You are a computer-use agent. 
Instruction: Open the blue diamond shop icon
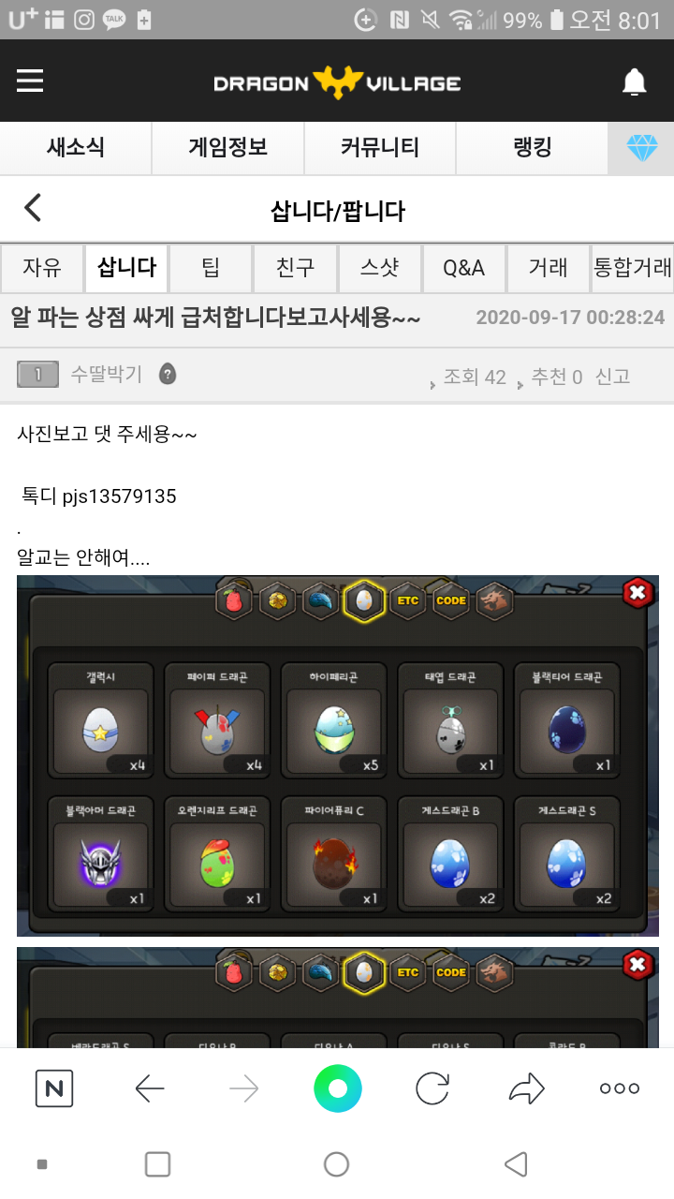coord(641,148)
